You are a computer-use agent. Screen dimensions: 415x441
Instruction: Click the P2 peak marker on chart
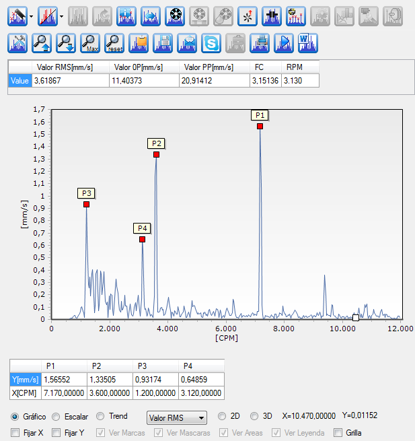pyautogui.click(x=157, y=154)
